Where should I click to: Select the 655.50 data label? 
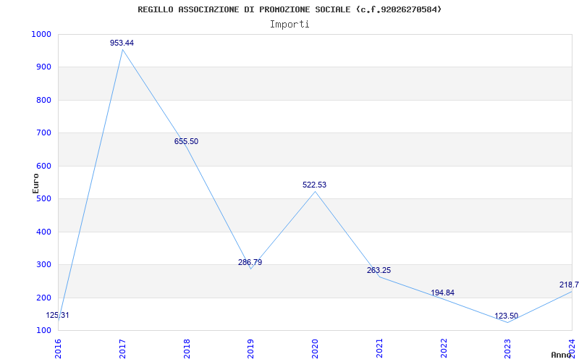(x=186, y=141)
